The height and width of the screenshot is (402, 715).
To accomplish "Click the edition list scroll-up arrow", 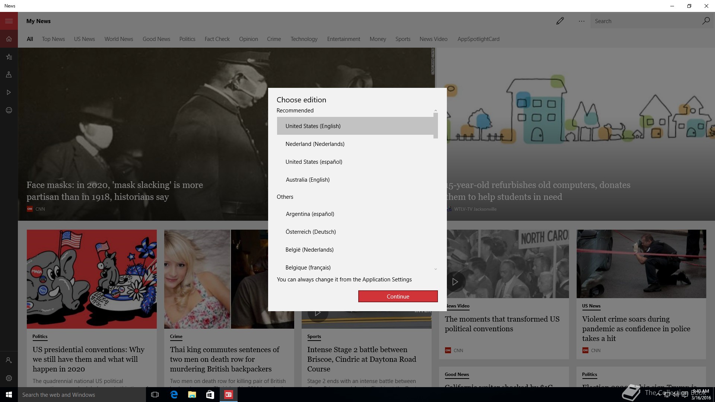I will coord(436,111).
